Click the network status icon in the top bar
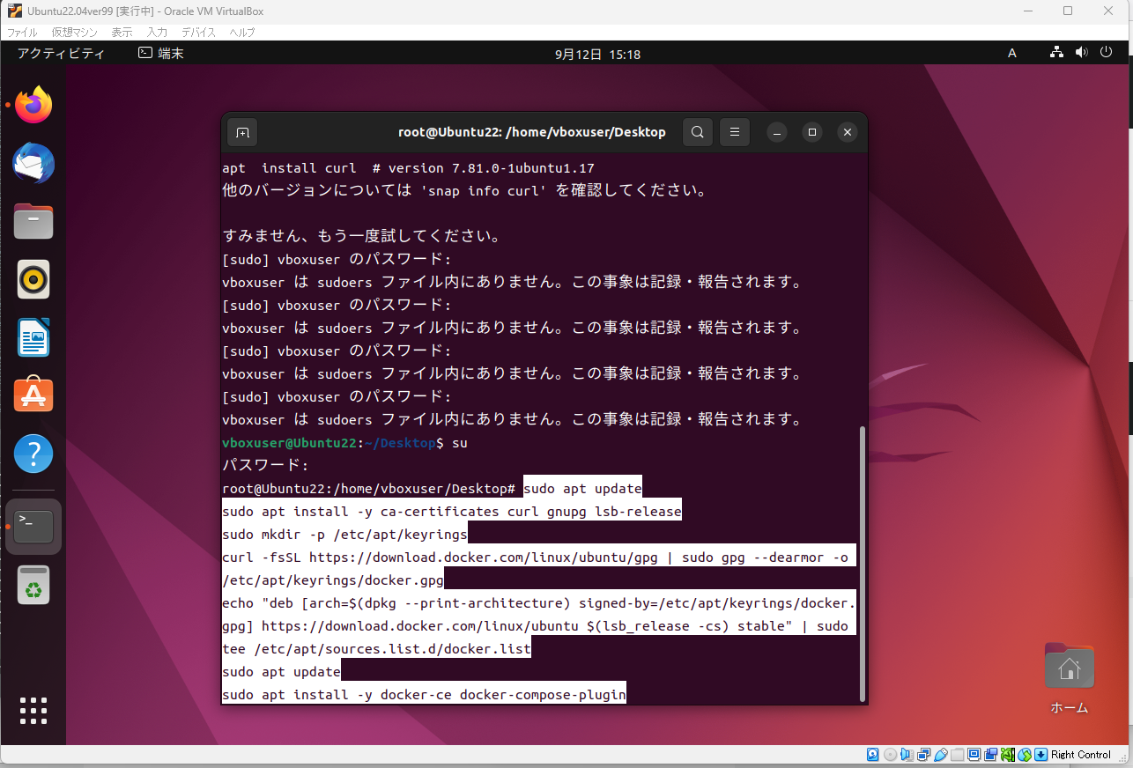 [1056, 52]
